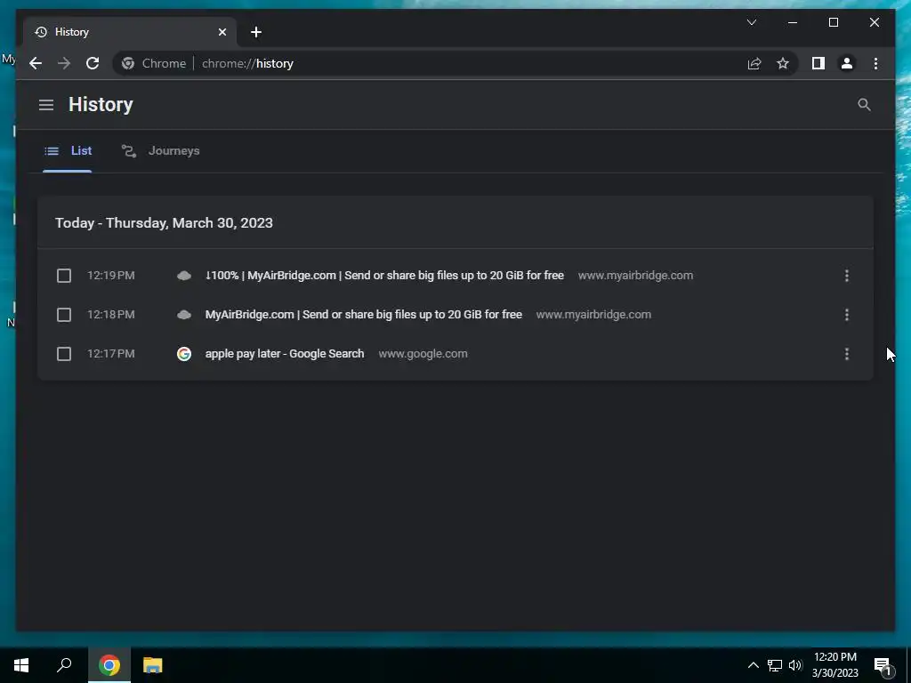Switch to the List tab
The width and height of the screenshot is (911, 683).
(x=68, y=151)
